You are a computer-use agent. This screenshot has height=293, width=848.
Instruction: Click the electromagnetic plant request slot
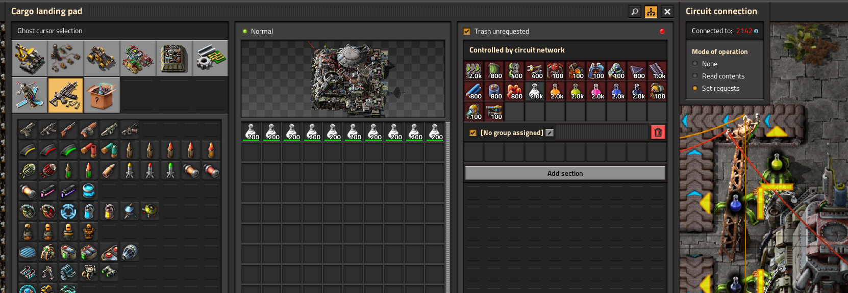pos(596,71)
